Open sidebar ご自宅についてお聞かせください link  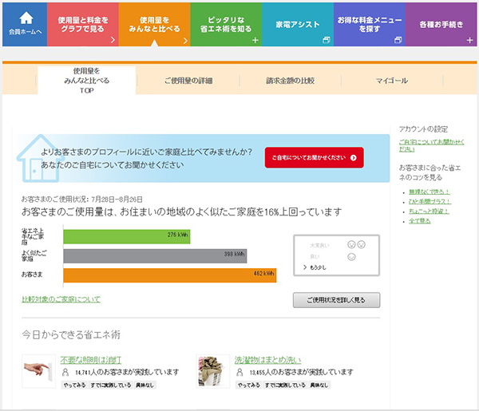(431, 145)
